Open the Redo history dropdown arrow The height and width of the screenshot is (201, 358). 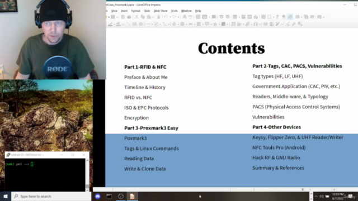[x=178, y=17]
